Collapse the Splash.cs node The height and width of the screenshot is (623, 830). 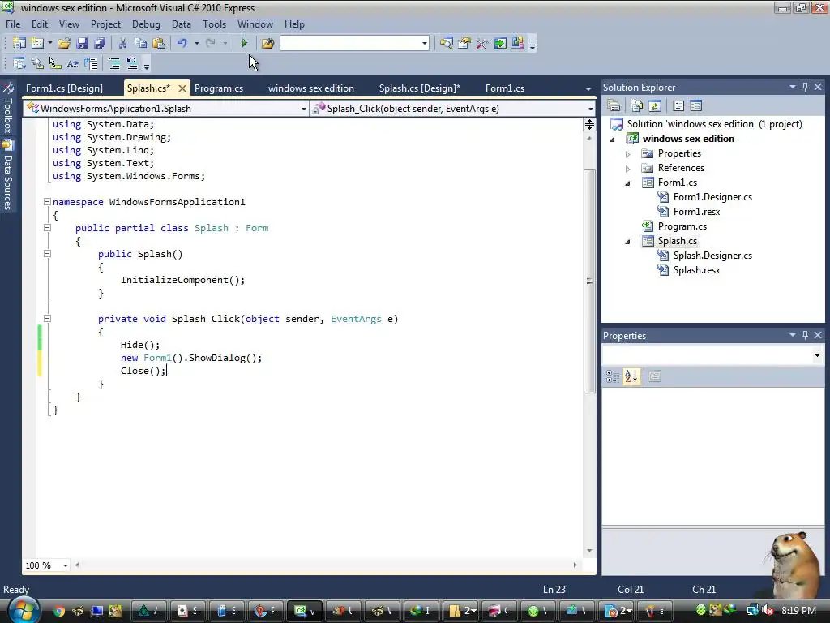(x=628, y=242)
